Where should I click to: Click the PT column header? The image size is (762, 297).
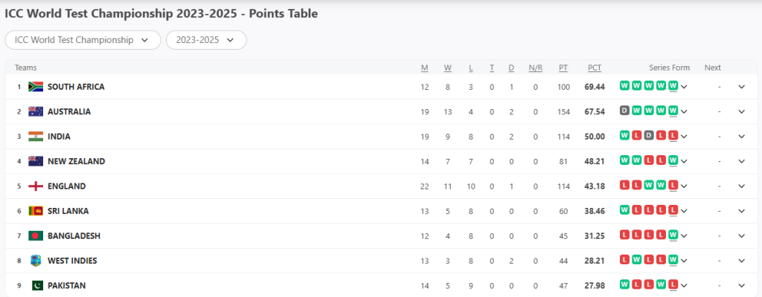click(x=563, y=68)
